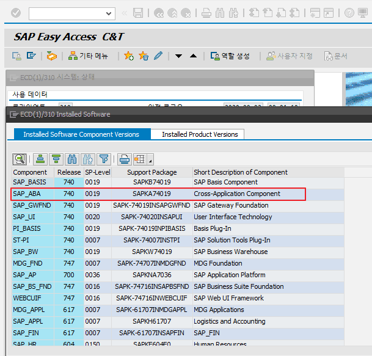Click the Set Filter funnel icon
This screenshot has height=356, width=372.
[104, 159]
